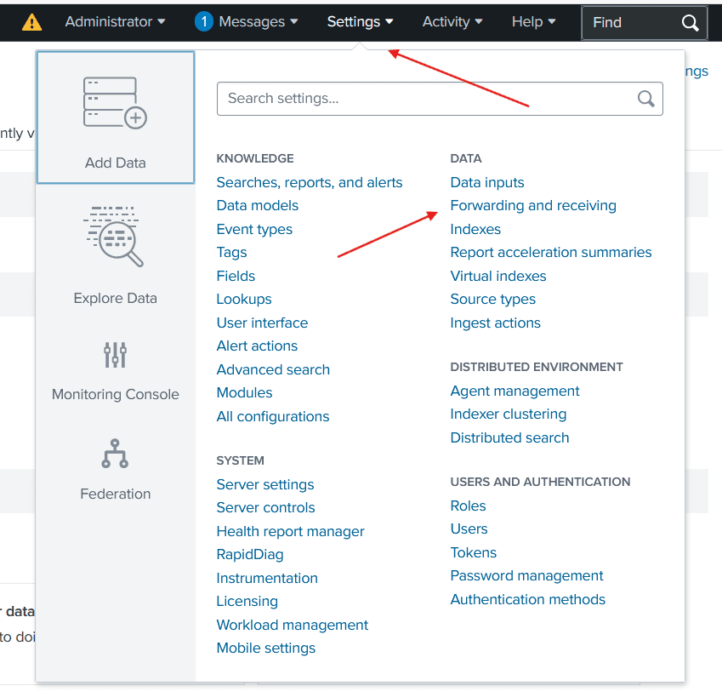This screenshot has width=722, height=697.
Task: Click the yellow warning triangle icon
Action: (x=31, y=22)
